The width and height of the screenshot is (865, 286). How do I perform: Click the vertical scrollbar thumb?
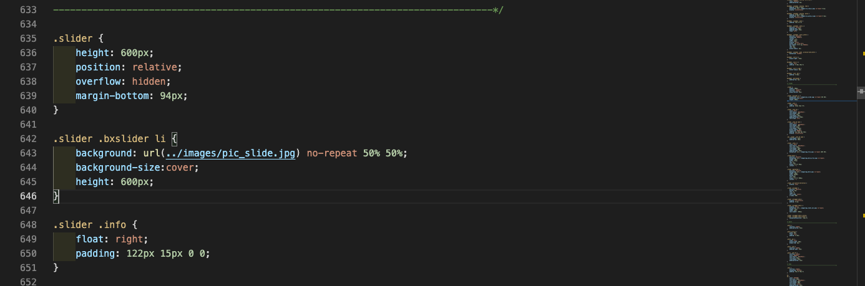[861, 92]
